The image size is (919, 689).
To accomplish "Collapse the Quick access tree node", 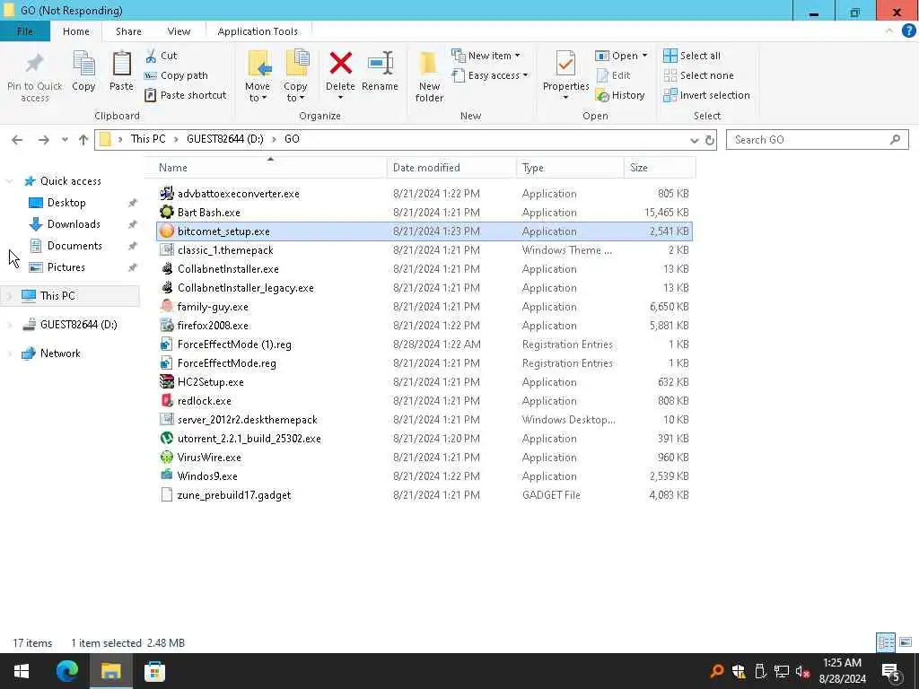I will pos(9,181).
